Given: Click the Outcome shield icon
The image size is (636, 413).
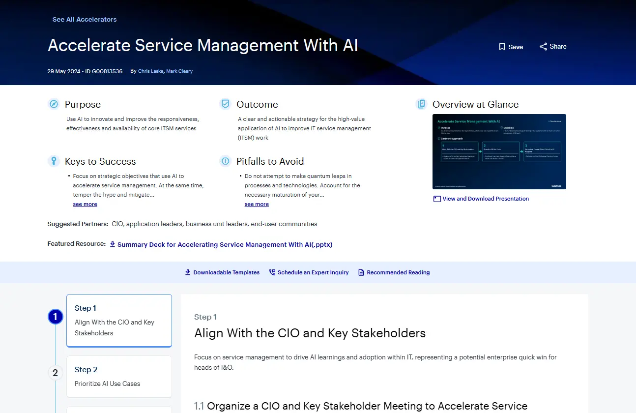Looking at the screenshot, I should pos(225,104).
